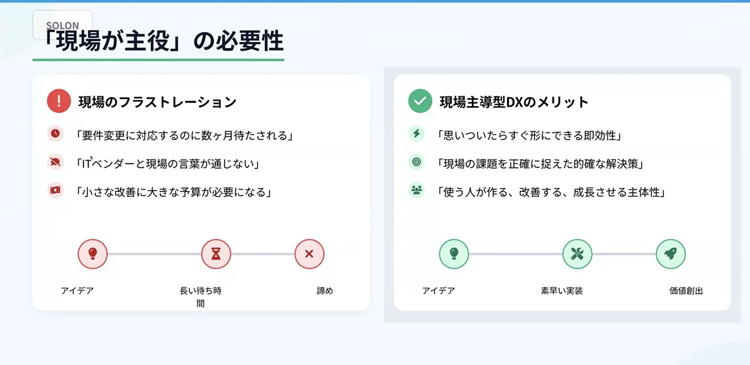Click the crossed-out speech icon beside ITベンダー

[55, 162]
